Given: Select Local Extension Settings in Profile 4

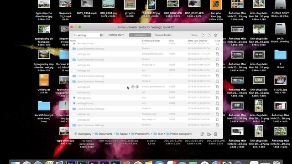Looking at the screenshot, I should pyautogui.click(x=146, y=49).
